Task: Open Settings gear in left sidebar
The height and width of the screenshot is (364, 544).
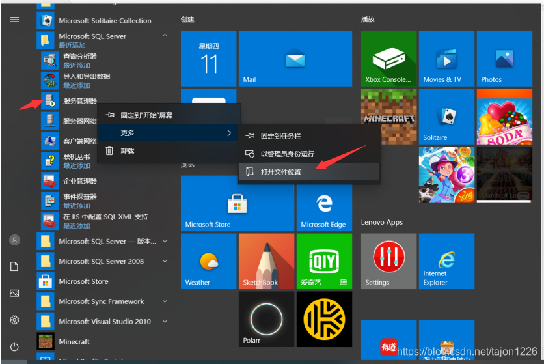Action: (x=14, y=320)
